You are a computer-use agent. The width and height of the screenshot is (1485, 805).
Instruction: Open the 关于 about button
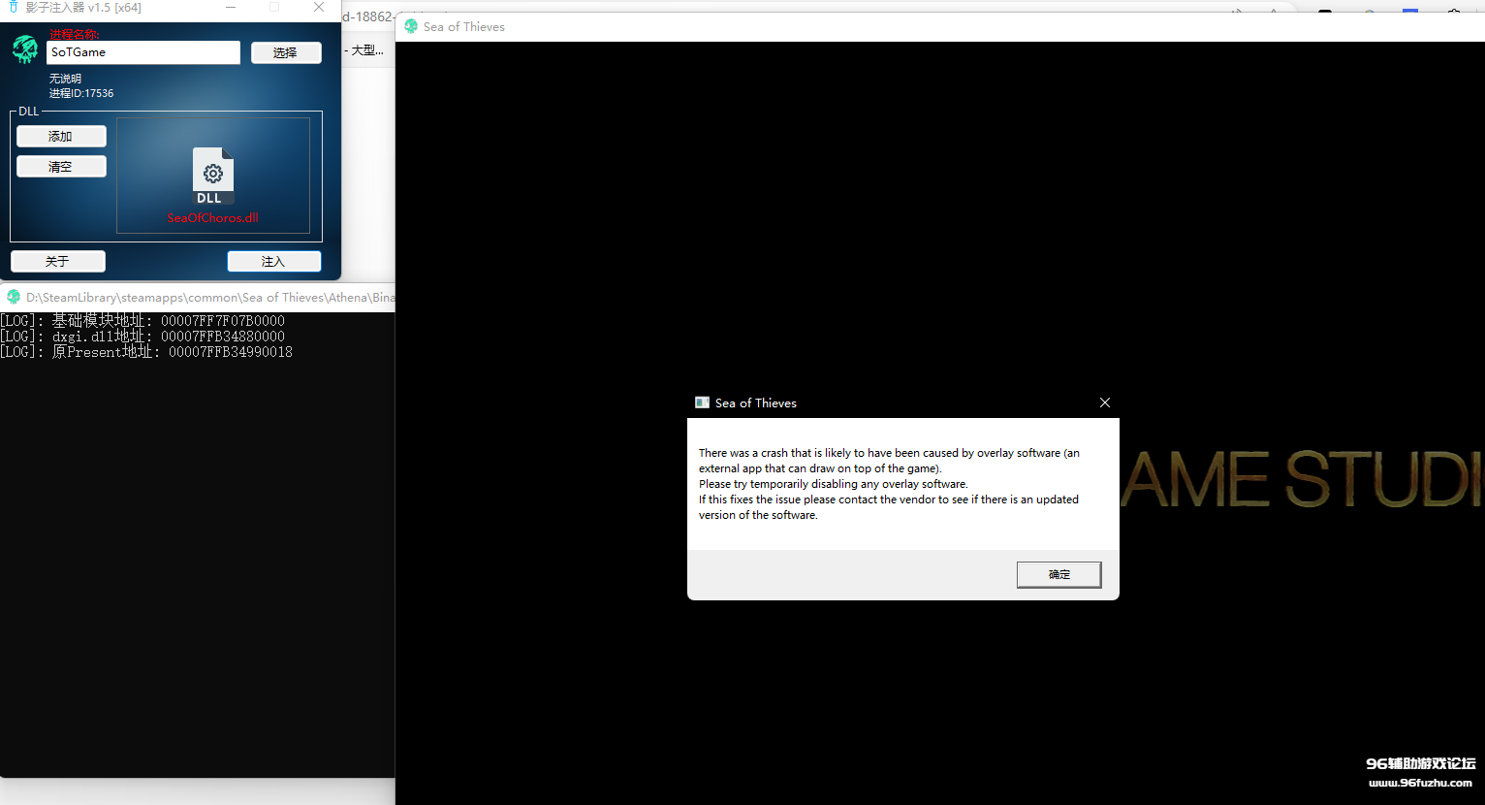coord(58,261)
